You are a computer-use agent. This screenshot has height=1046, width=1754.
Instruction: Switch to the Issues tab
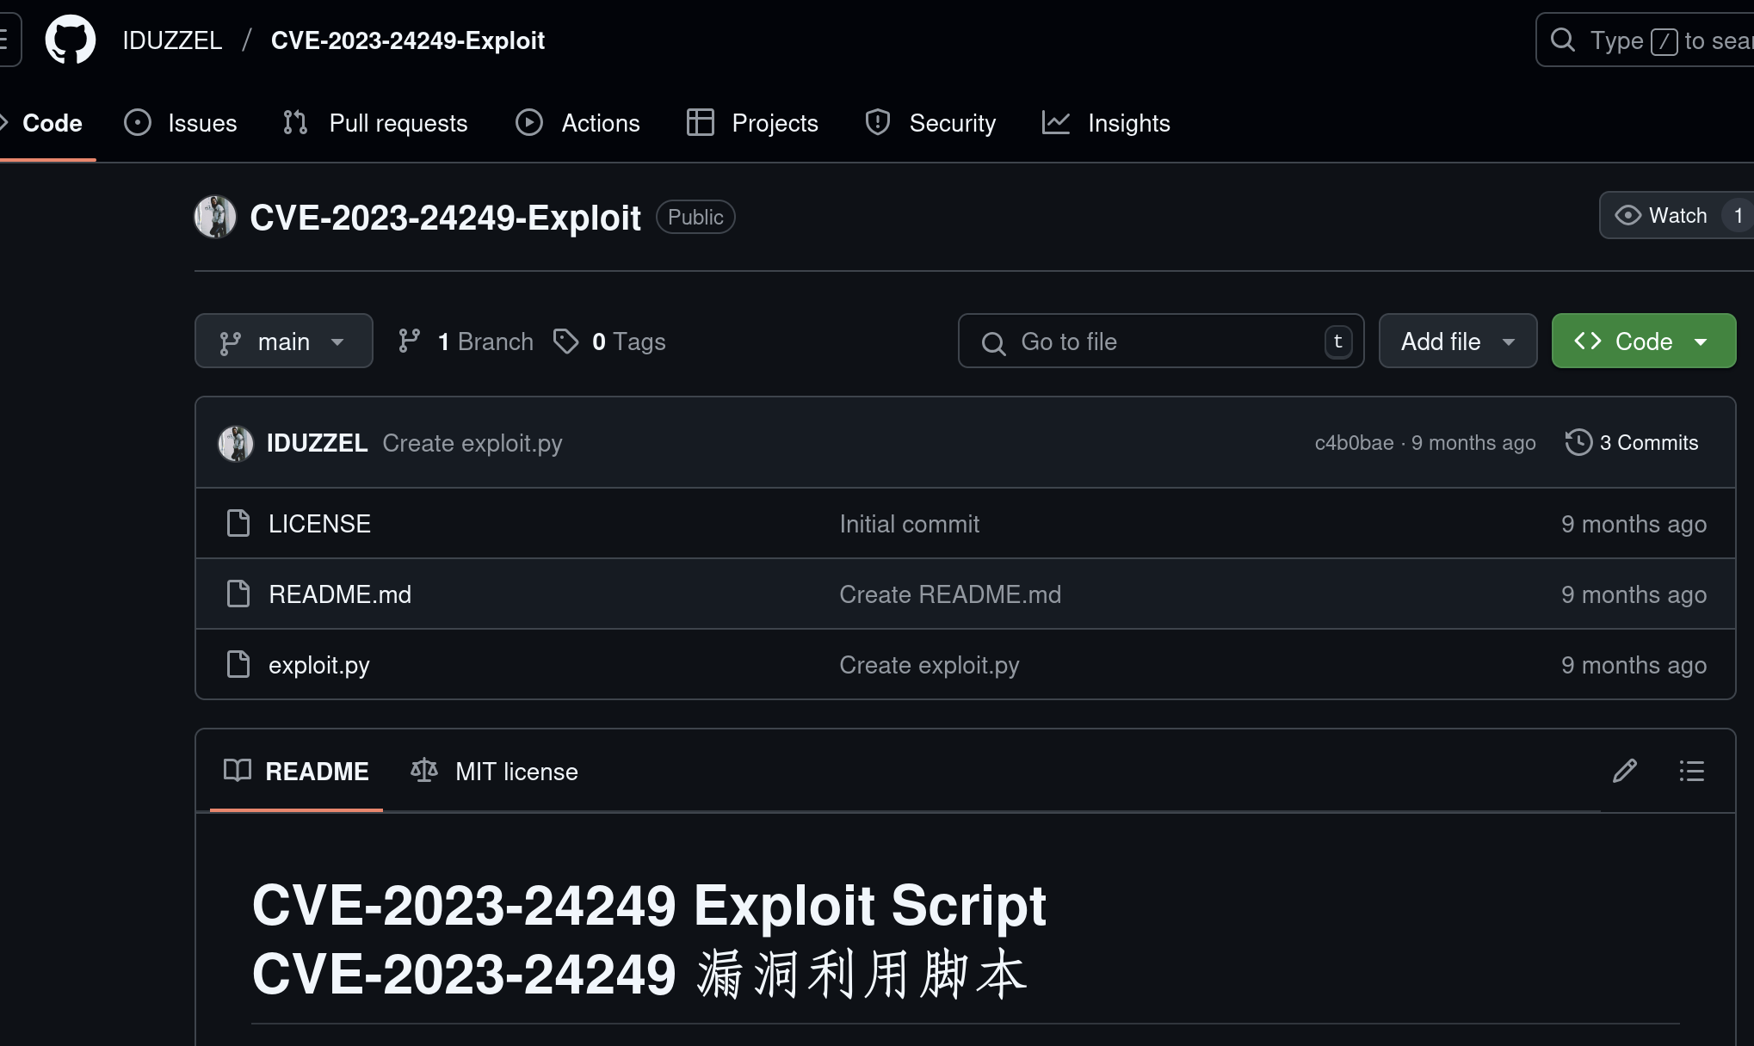pyautogui.click(x=181, y=123)
